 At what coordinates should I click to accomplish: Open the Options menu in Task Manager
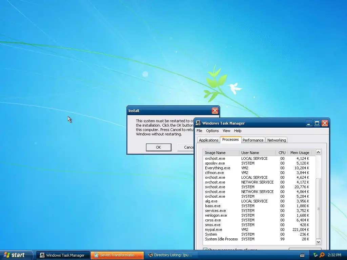pos(212,131)
